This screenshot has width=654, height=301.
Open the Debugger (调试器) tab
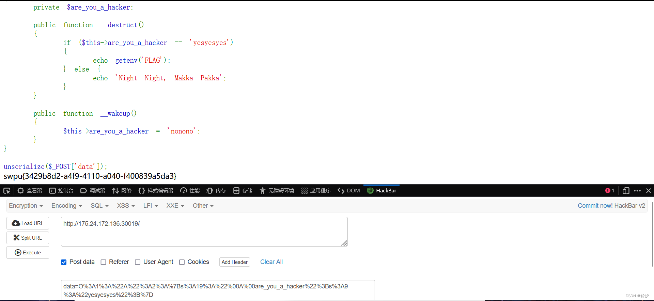click(93, 191)
